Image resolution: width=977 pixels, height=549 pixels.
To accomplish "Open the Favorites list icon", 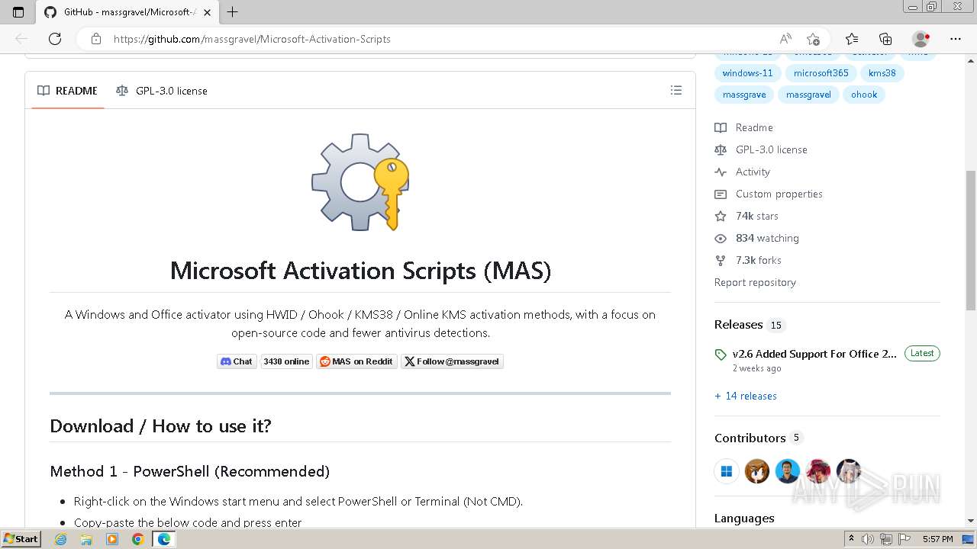I will pyautogui.click(x=852, y=39).
